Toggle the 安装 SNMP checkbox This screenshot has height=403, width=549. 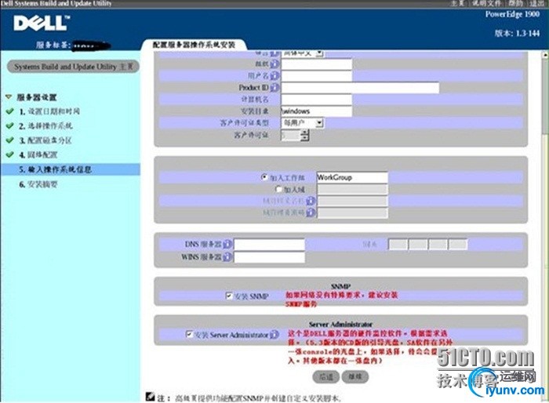[229, 296]
